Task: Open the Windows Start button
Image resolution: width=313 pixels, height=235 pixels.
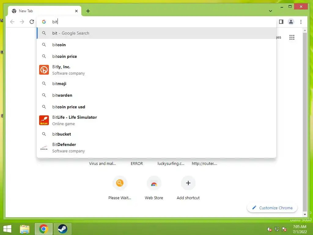Action: (7, 229)
